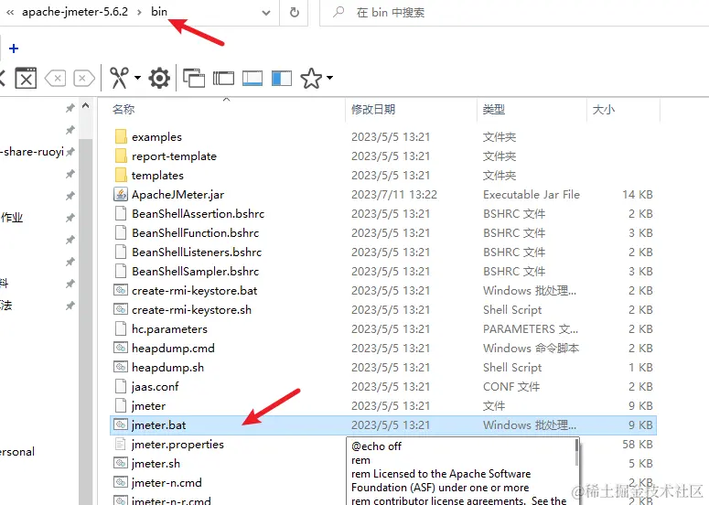Viewport: 709px width, 505px height.
Task: Sort by 大小 column header
Action: coord(604,110)
